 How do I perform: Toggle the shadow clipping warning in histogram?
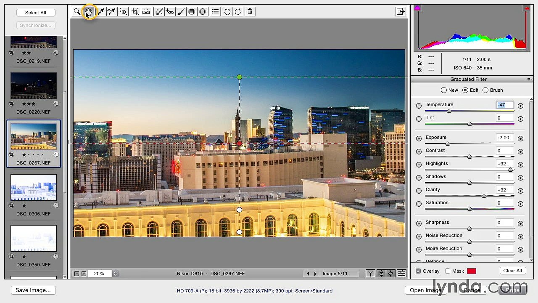(417, 8)
